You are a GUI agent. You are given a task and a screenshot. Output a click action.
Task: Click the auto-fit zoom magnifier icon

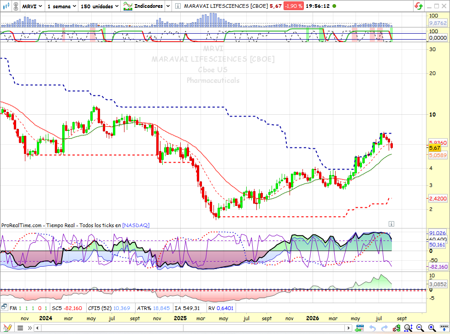coord(409,328)
